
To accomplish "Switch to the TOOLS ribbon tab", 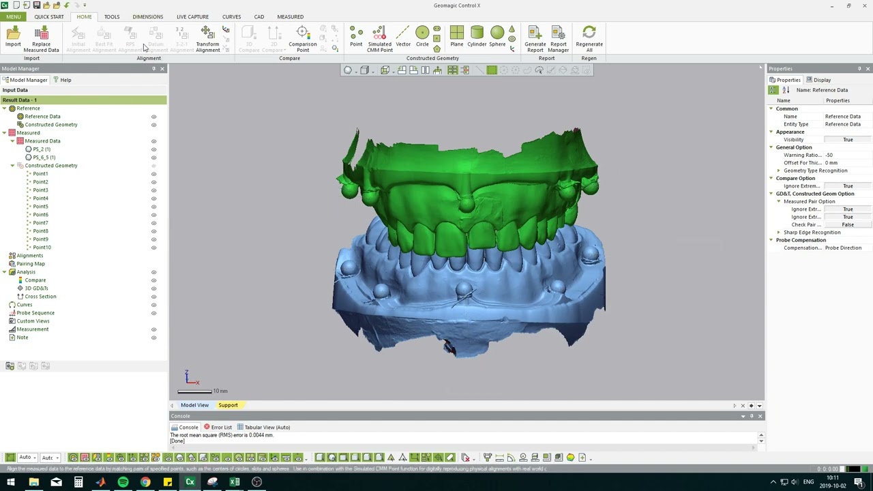I will pyautogui.click(x=112, y=16).
